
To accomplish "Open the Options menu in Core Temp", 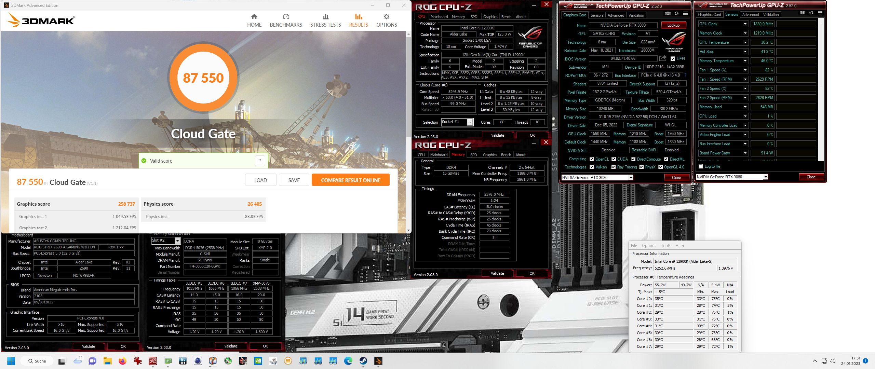I will (649, 246).
